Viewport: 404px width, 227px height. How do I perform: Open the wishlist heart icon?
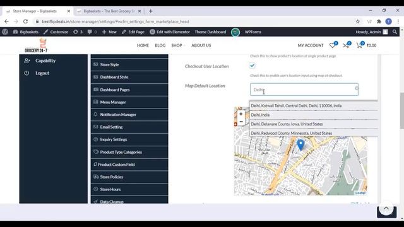[x=333, y=45]
